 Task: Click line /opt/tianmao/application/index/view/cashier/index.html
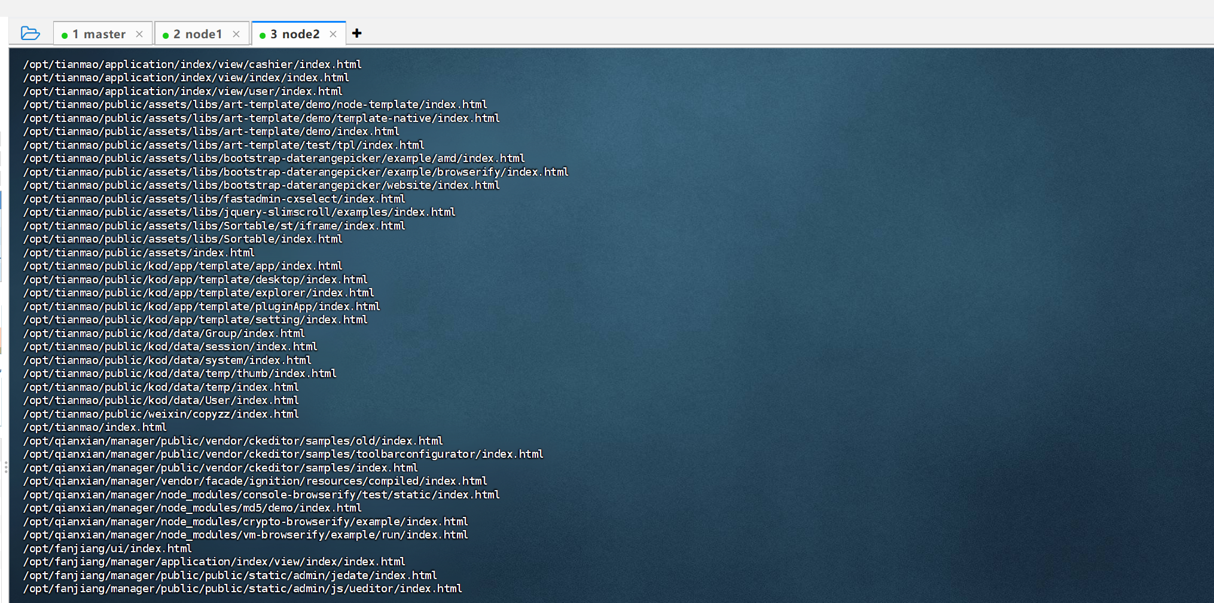pyautogui.click(x=193, y=65)
